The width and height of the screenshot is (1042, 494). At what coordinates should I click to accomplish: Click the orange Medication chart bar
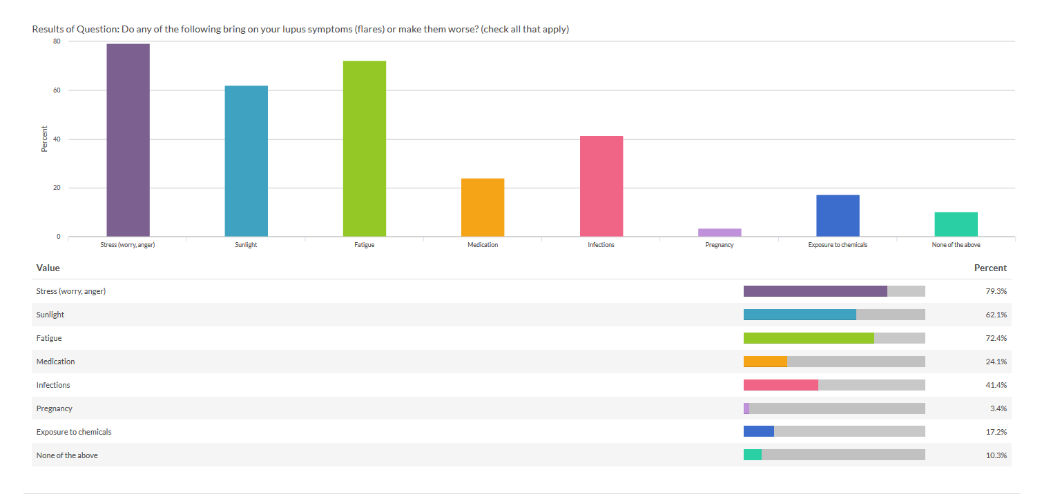[x=483, y=208]
